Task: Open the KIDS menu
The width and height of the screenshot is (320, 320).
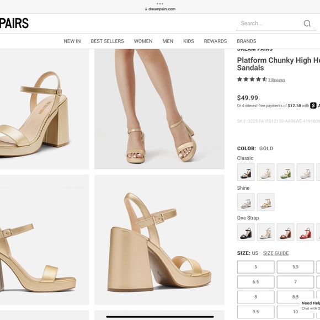Action: pos(189,41)
